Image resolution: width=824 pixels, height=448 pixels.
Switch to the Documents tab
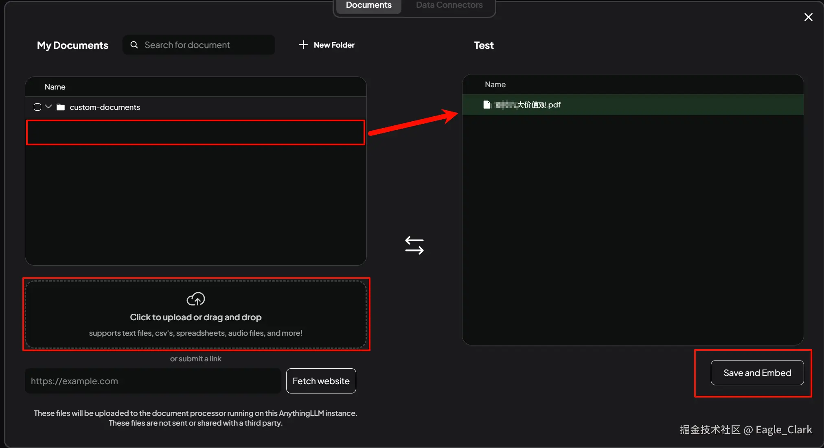point(368,5)
